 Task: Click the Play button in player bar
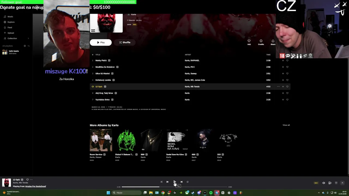pos(174,182)
